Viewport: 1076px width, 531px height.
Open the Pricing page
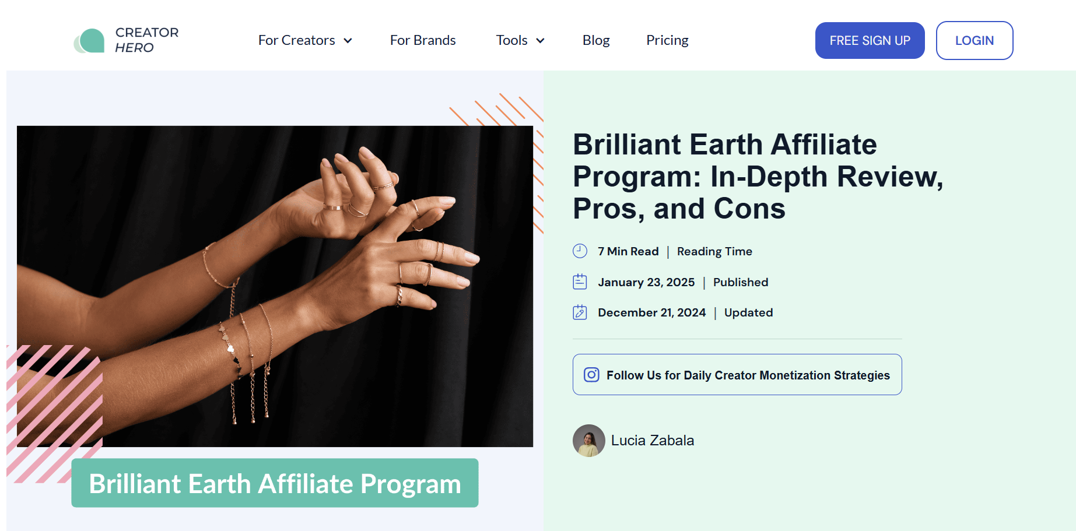pos(667,40)
